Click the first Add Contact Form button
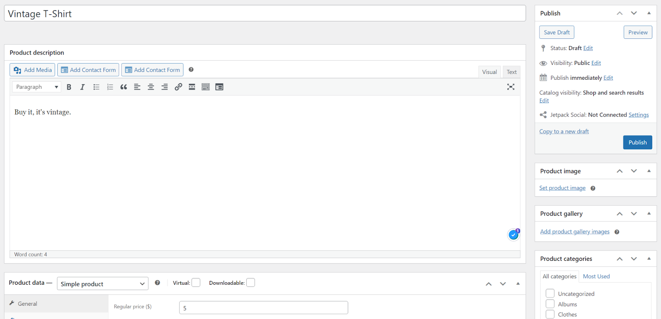 [x=88, y=70]
